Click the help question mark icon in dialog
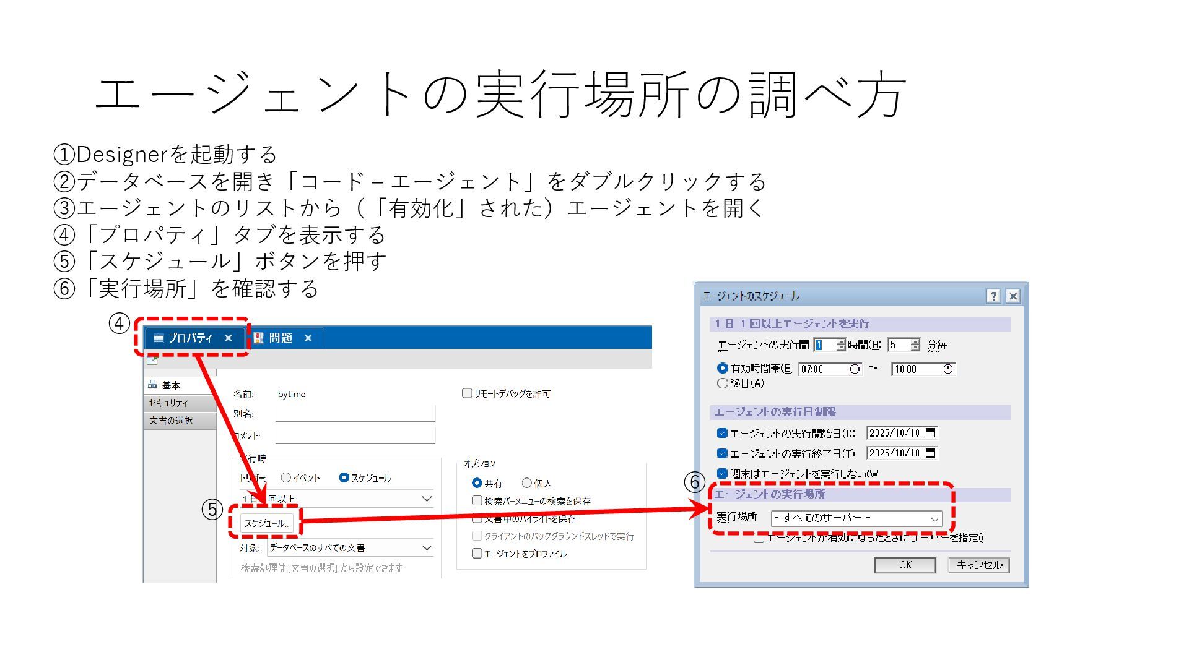1189x668 pixels. (993, 296)
